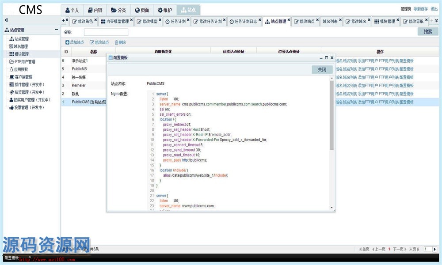Viewport: 442px width, 265px height.
Task: Open the 内容 top menu
Action: tap(95, 10)
